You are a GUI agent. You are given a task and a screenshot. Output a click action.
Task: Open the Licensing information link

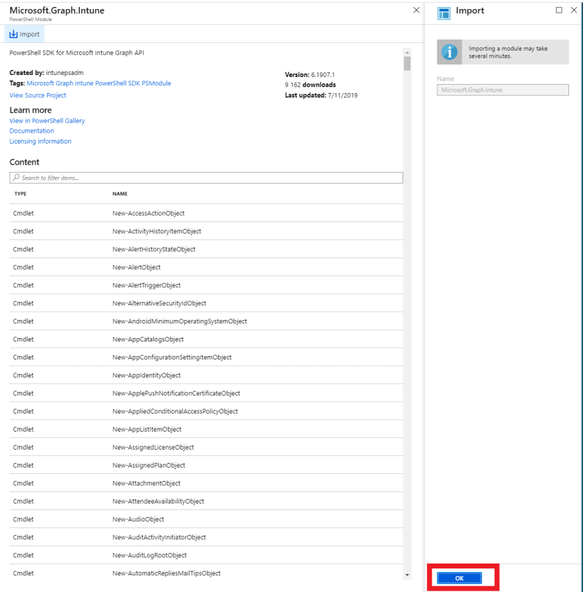tap(40, 141)
